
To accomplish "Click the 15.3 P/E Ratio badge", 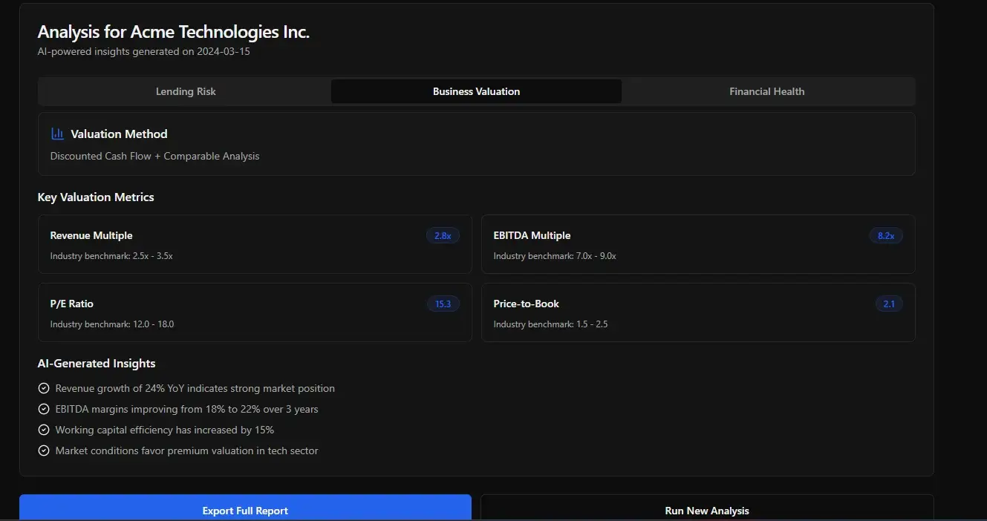I will (443, 304).
